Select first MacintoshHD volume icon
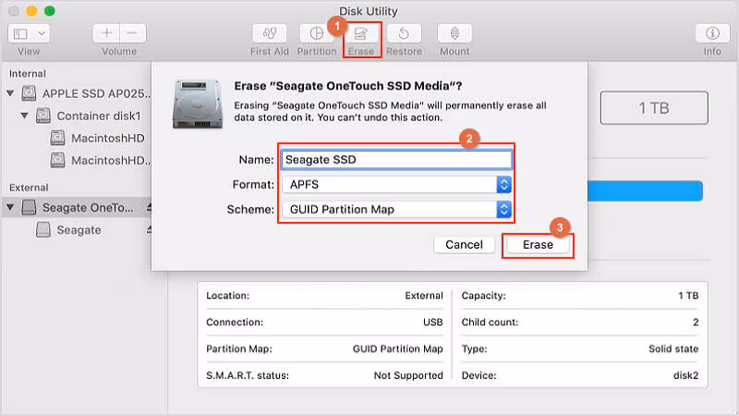 pos(57,138)
